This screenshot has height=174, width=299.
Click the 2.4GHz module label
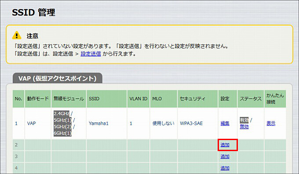[x=62, y=114]
